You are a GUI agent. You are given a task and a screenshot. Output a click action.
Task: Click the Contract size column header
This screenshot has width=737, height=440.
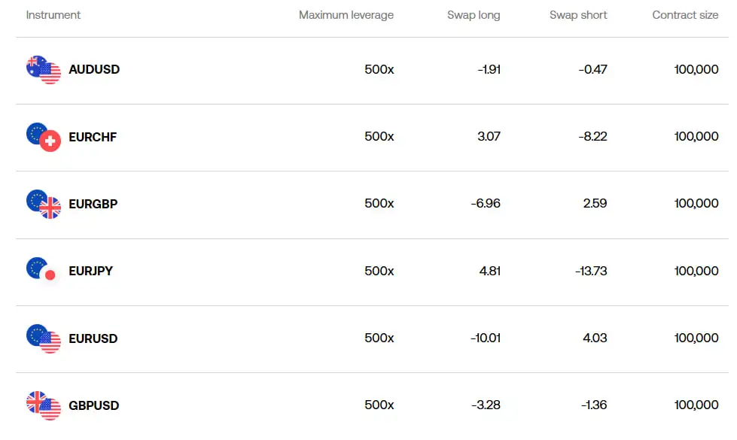685,15
